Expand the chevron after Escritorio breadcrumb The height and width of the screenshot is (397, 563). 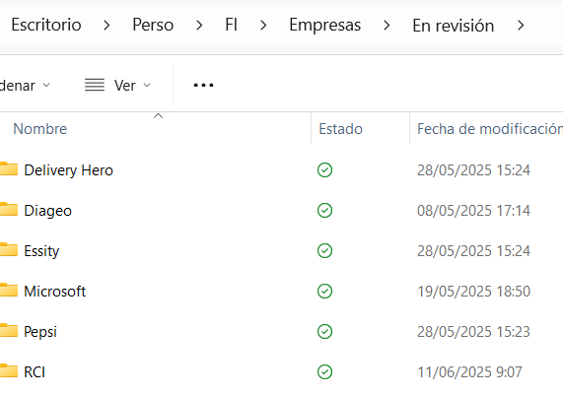click(x=106, y=26)
